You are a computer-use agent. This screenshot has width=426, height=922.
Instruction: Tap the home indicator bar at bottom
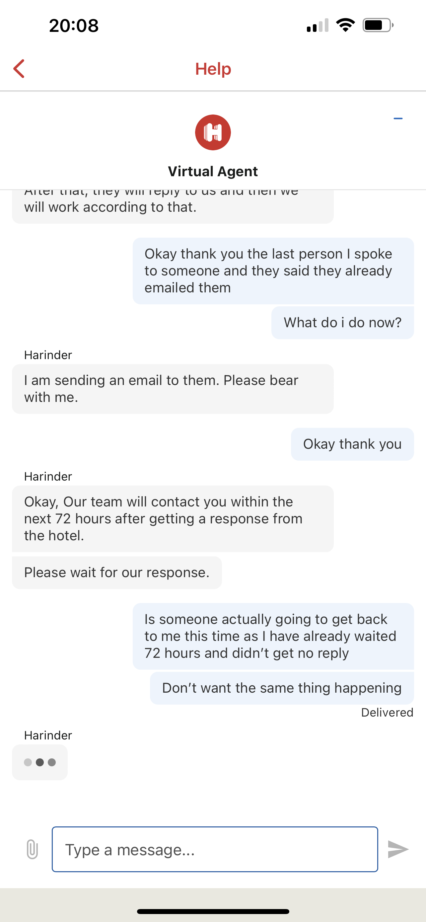213,909
